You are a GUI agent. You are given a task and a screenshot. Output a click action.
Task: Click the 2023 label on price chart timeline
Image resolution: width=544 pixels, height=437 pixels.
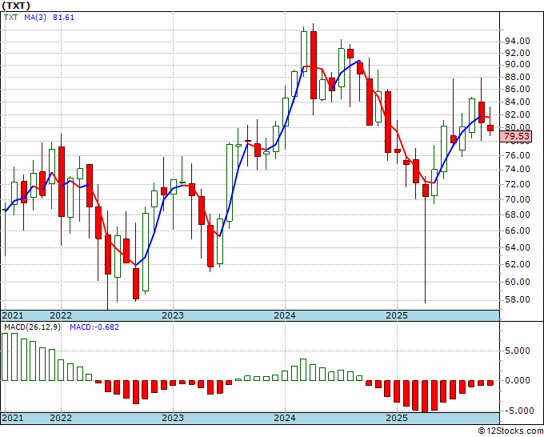[x=173, y=315]
